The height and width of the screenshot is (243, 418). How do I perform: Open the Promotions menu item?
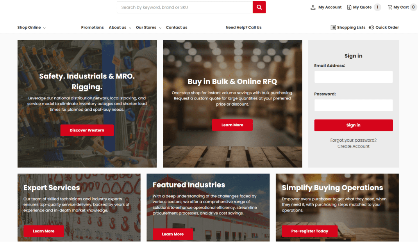[92, 27]
